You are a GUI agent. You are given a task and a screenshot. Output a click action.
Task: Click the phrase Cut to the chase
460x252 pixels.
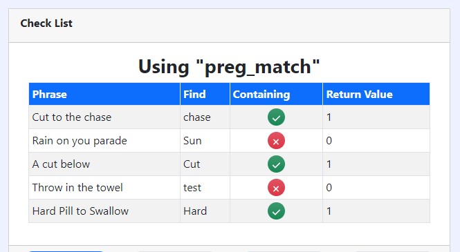pyautogui.click(x=72, y=117)
